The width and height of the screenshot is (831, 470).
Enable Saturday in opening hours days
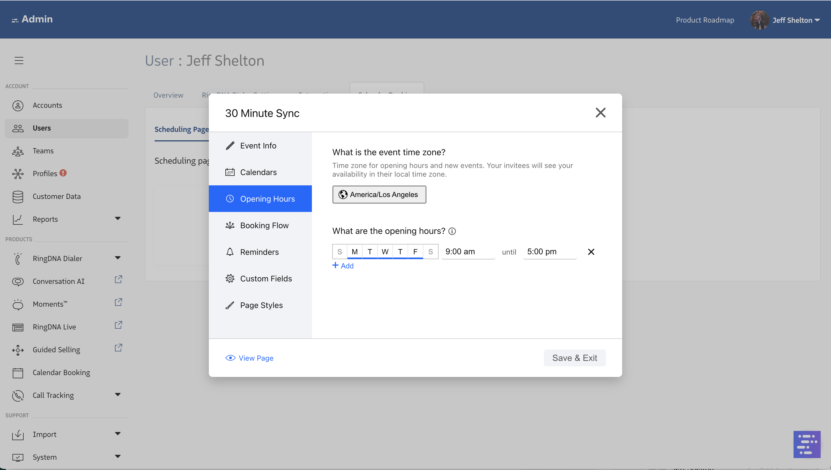tap(430, 252)
